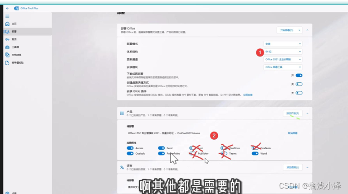Click the key icon for activation page
Image resolution: width=348 pixels, height=194 pixels.
coord(7,39)
